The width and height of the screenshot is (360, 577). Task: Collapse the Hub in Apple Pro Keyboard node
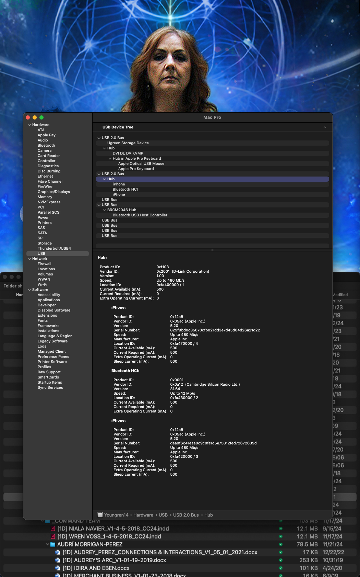(x=110, y=158)
